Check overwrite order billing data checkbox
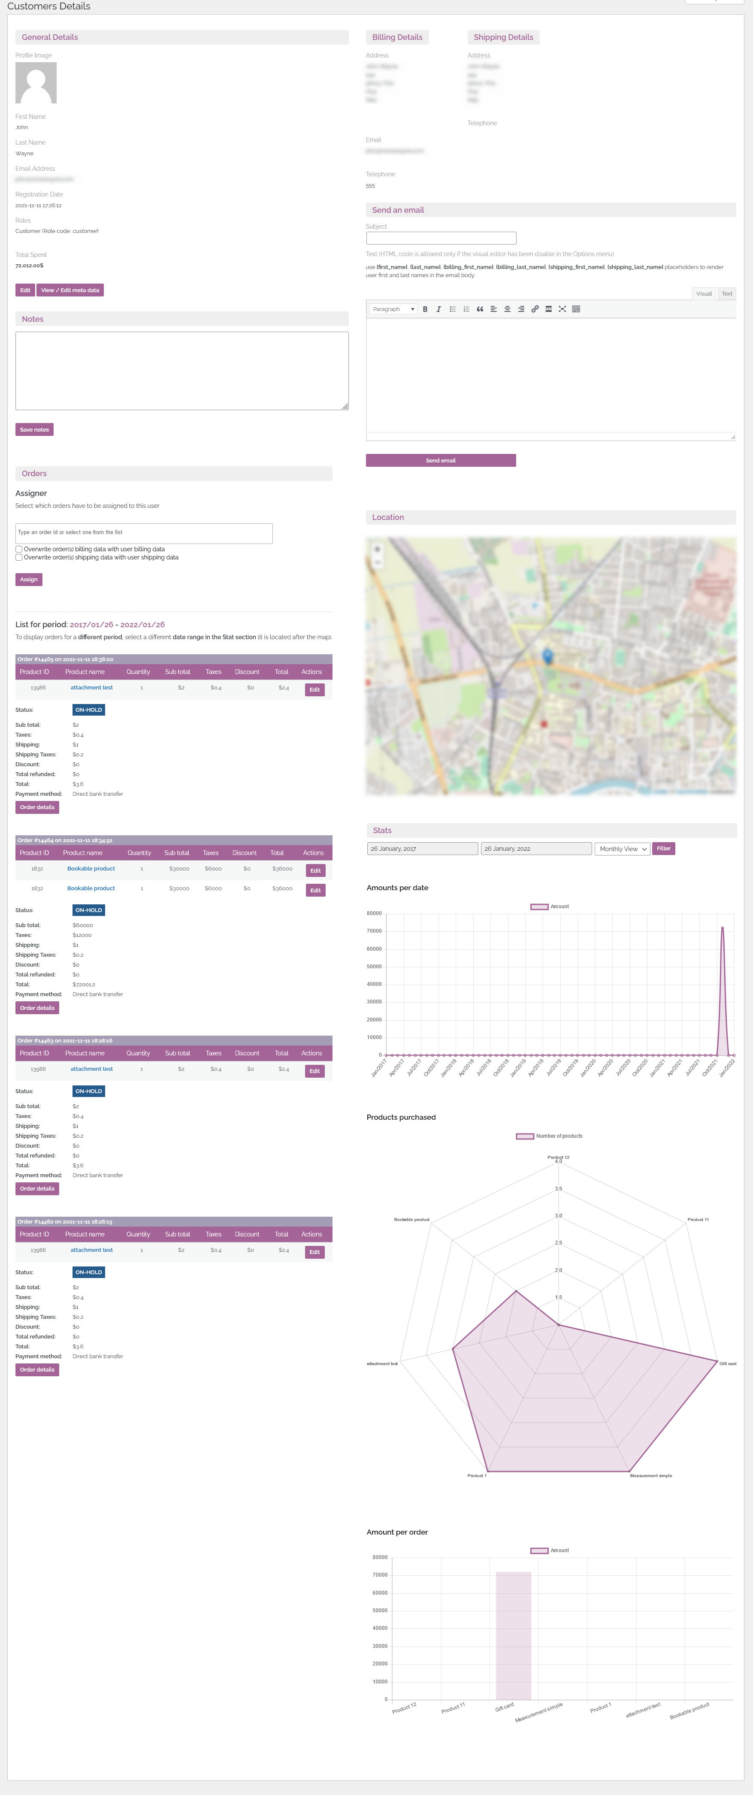Image resolution: width=753 pixels, height=1795 pixels. pyautogui.click(x=19, y=549)
